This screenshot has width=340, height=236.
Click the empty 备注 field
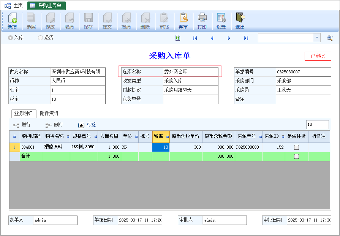click(x=304, y=99)
